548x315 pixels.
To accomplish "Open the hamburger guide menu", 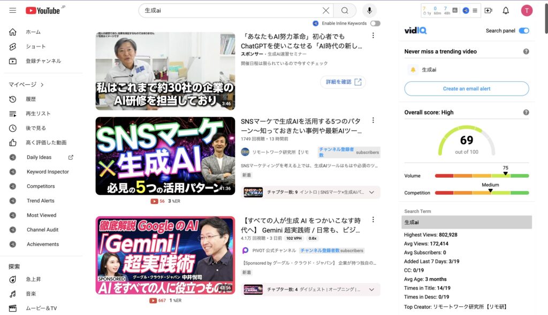I will pos(13,11).
